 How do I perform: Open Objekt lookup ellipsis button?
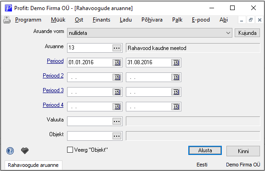(117, 136)
